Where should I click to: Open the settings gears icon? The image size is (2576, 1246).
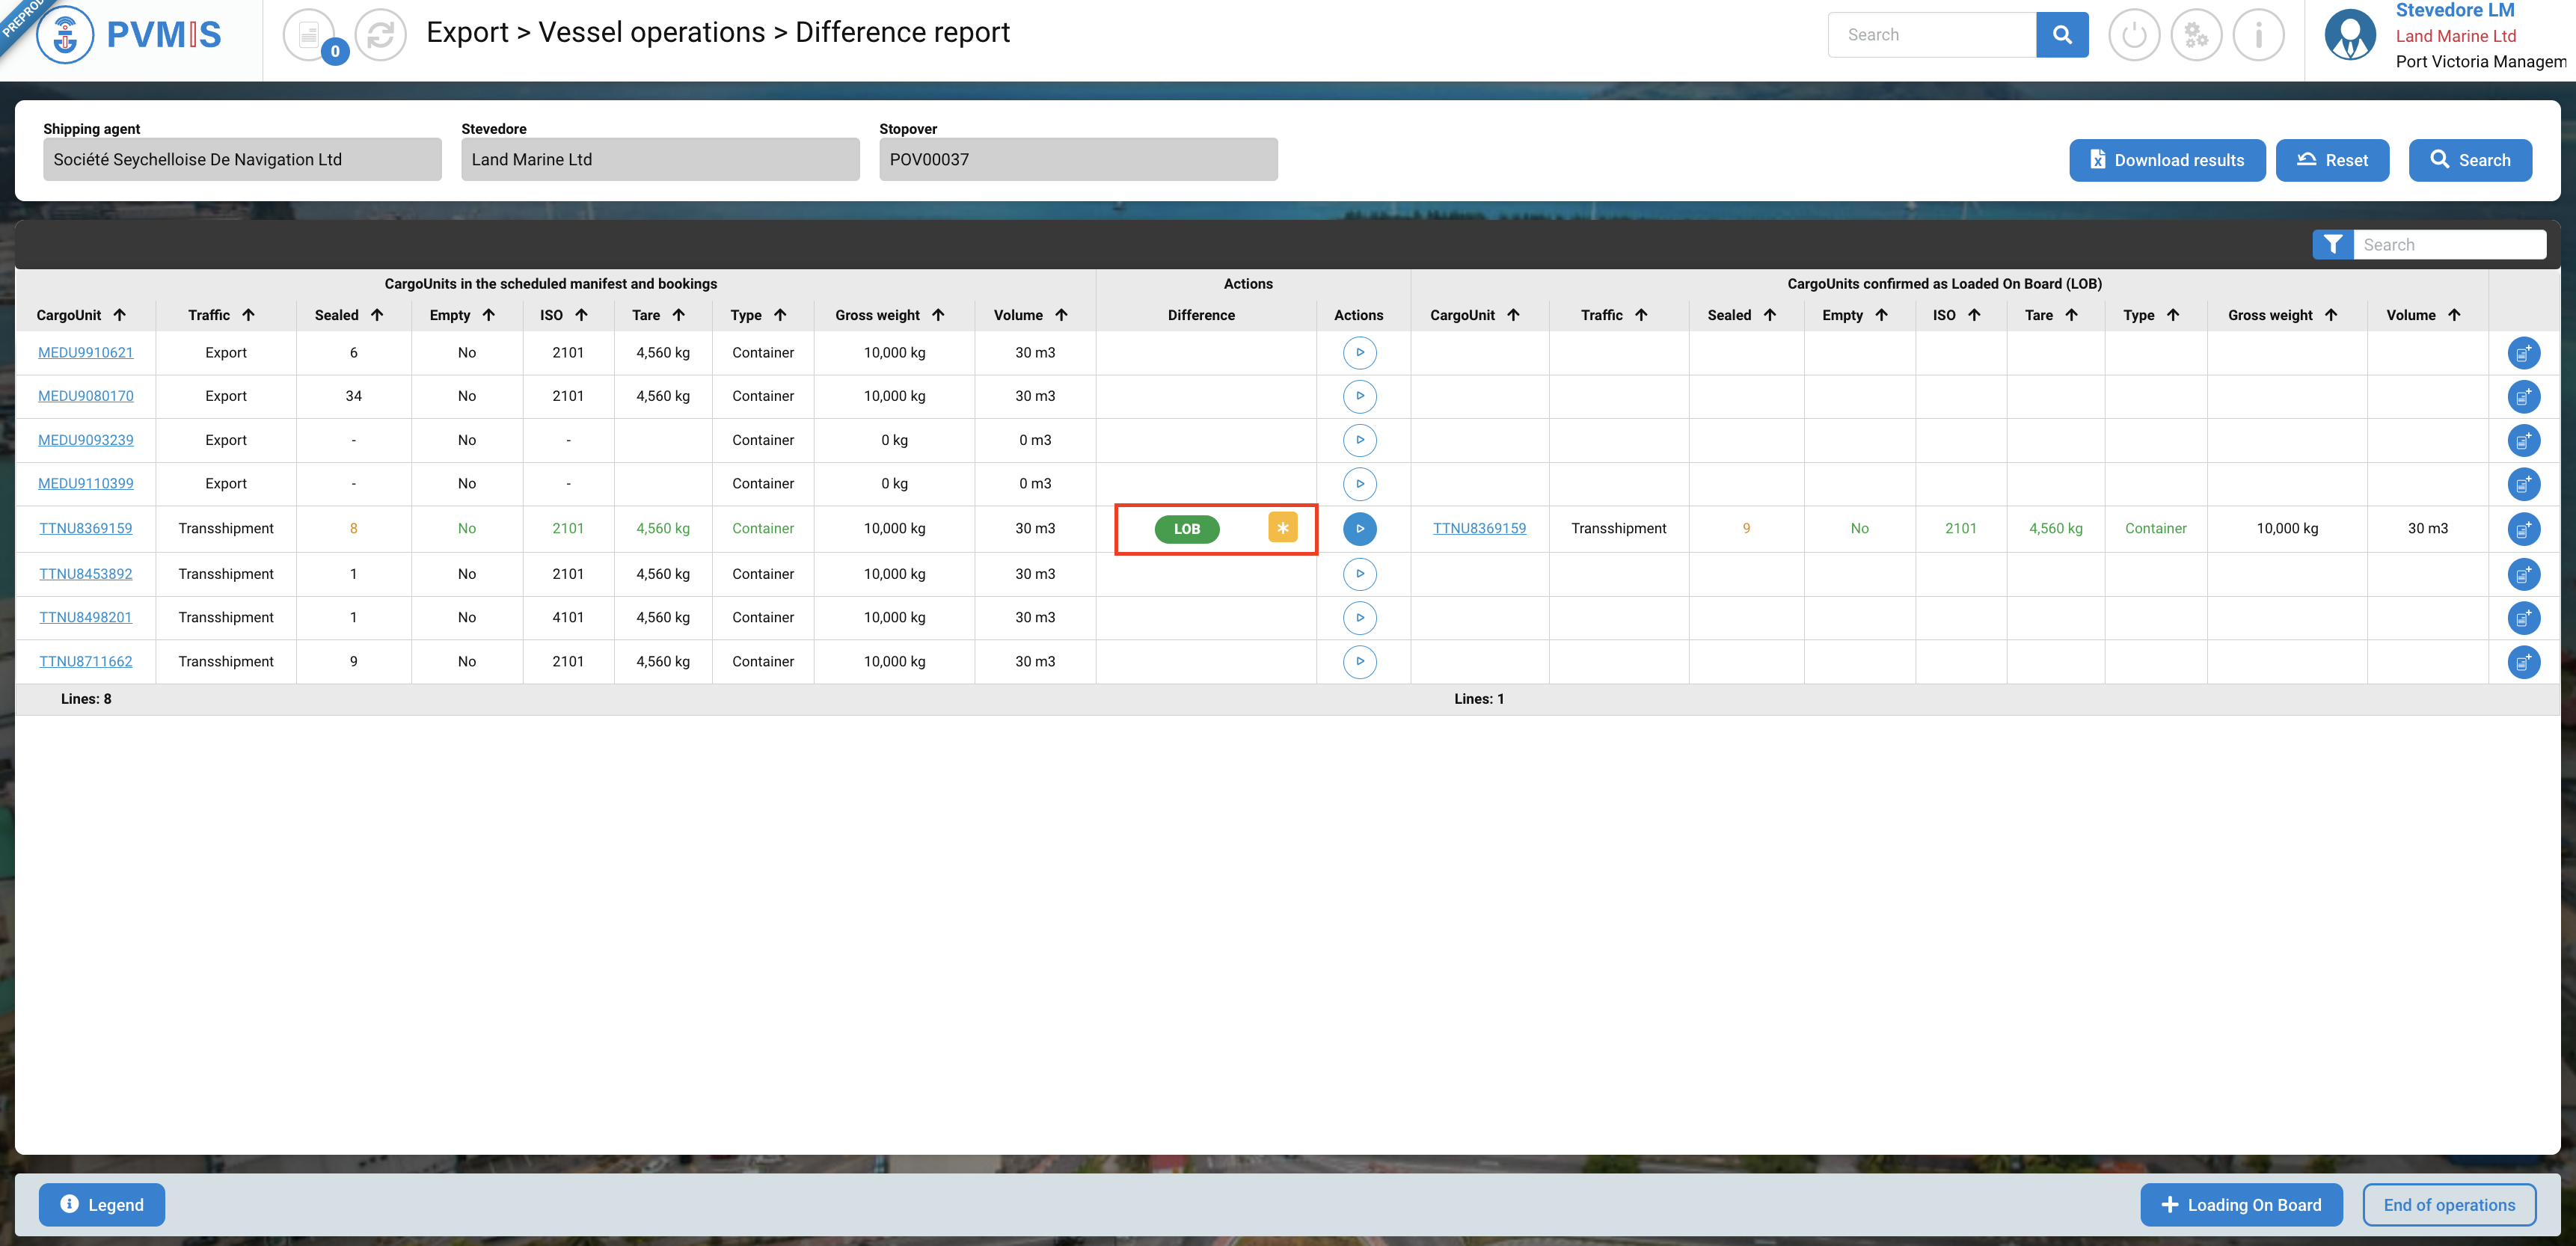(2195, 35)
